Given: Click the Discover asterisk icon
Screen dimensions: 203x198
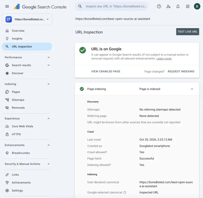Looking at the screenshot, I should (7, 73).
